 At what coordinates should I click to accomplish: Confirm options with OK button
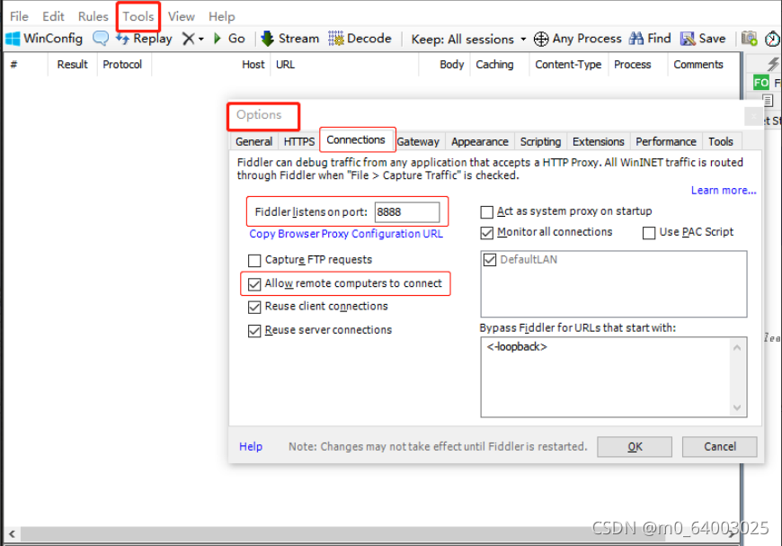coord(635,447)
